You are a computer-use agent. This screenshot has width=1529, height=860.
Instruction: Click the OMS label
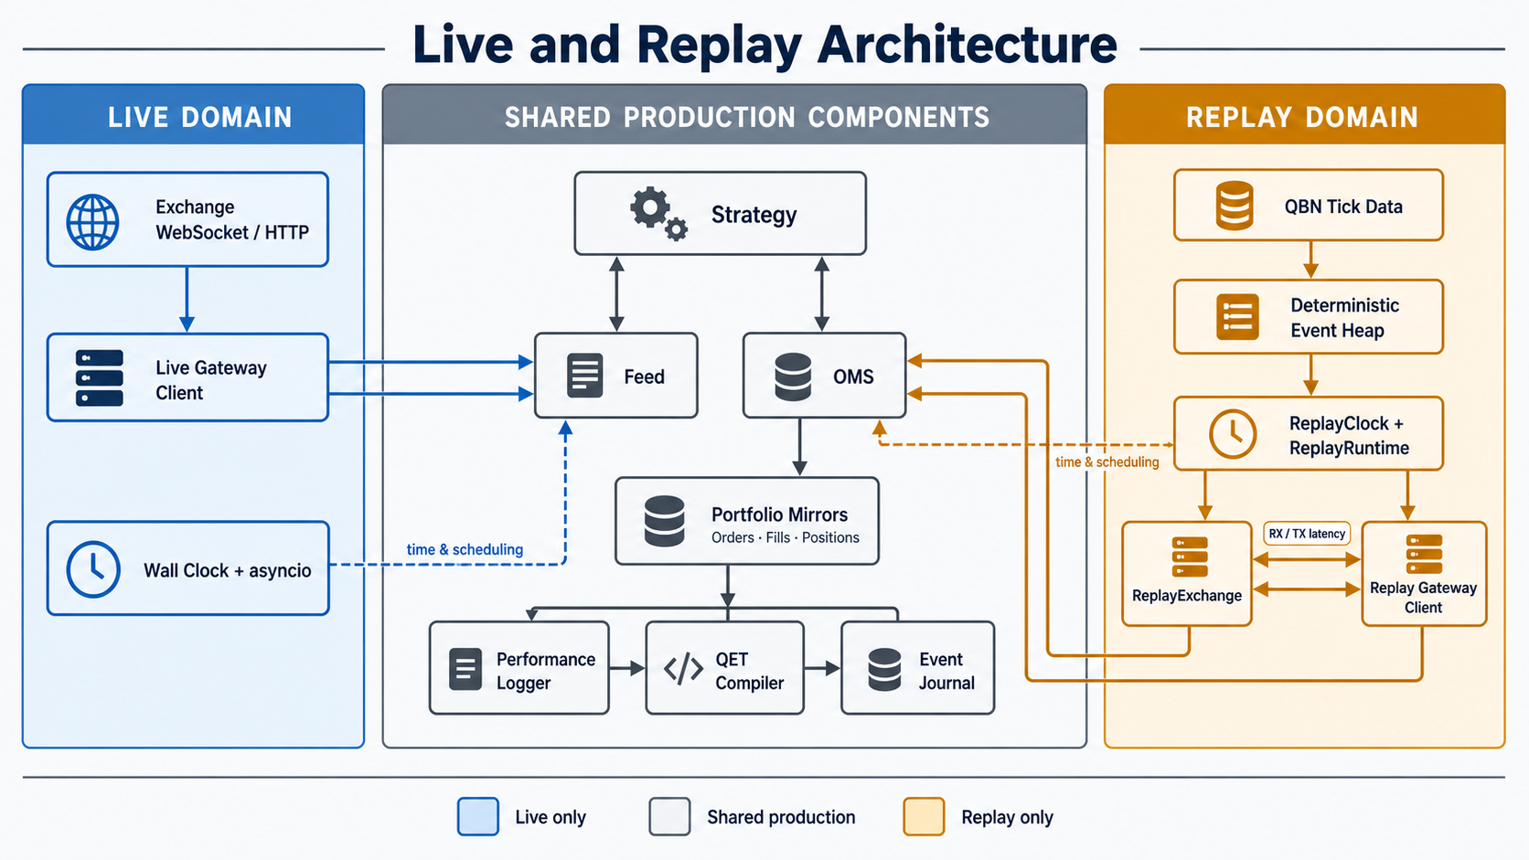[x=853, y=377]
